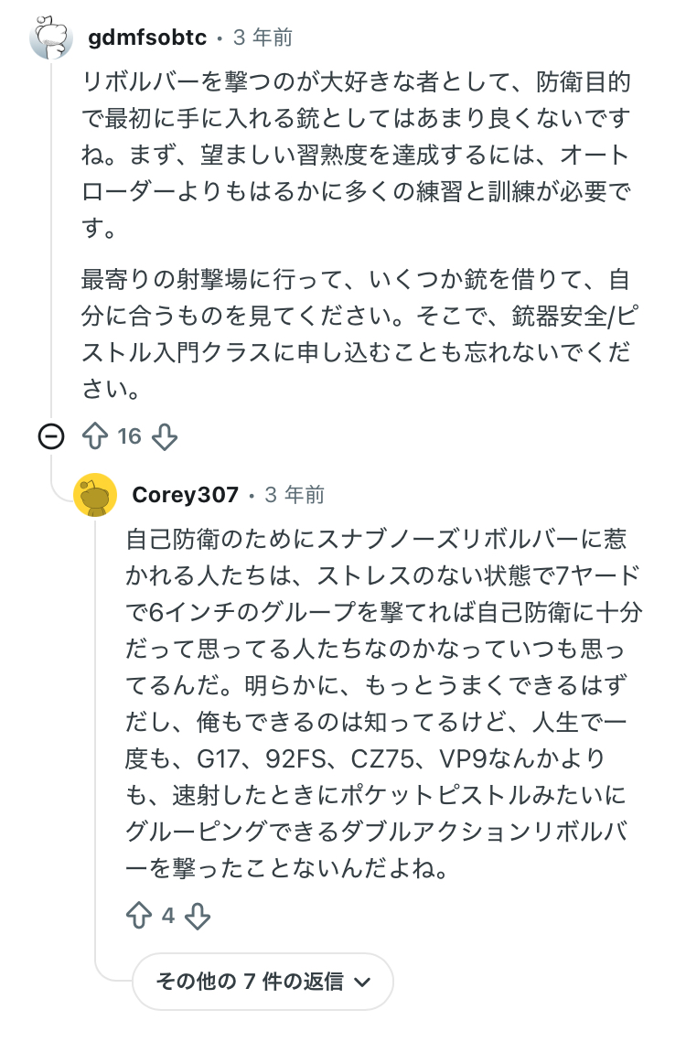Click the chevron beside 7 件の返信
This screenshot has height=1042, width=686.
pos(361,983)
